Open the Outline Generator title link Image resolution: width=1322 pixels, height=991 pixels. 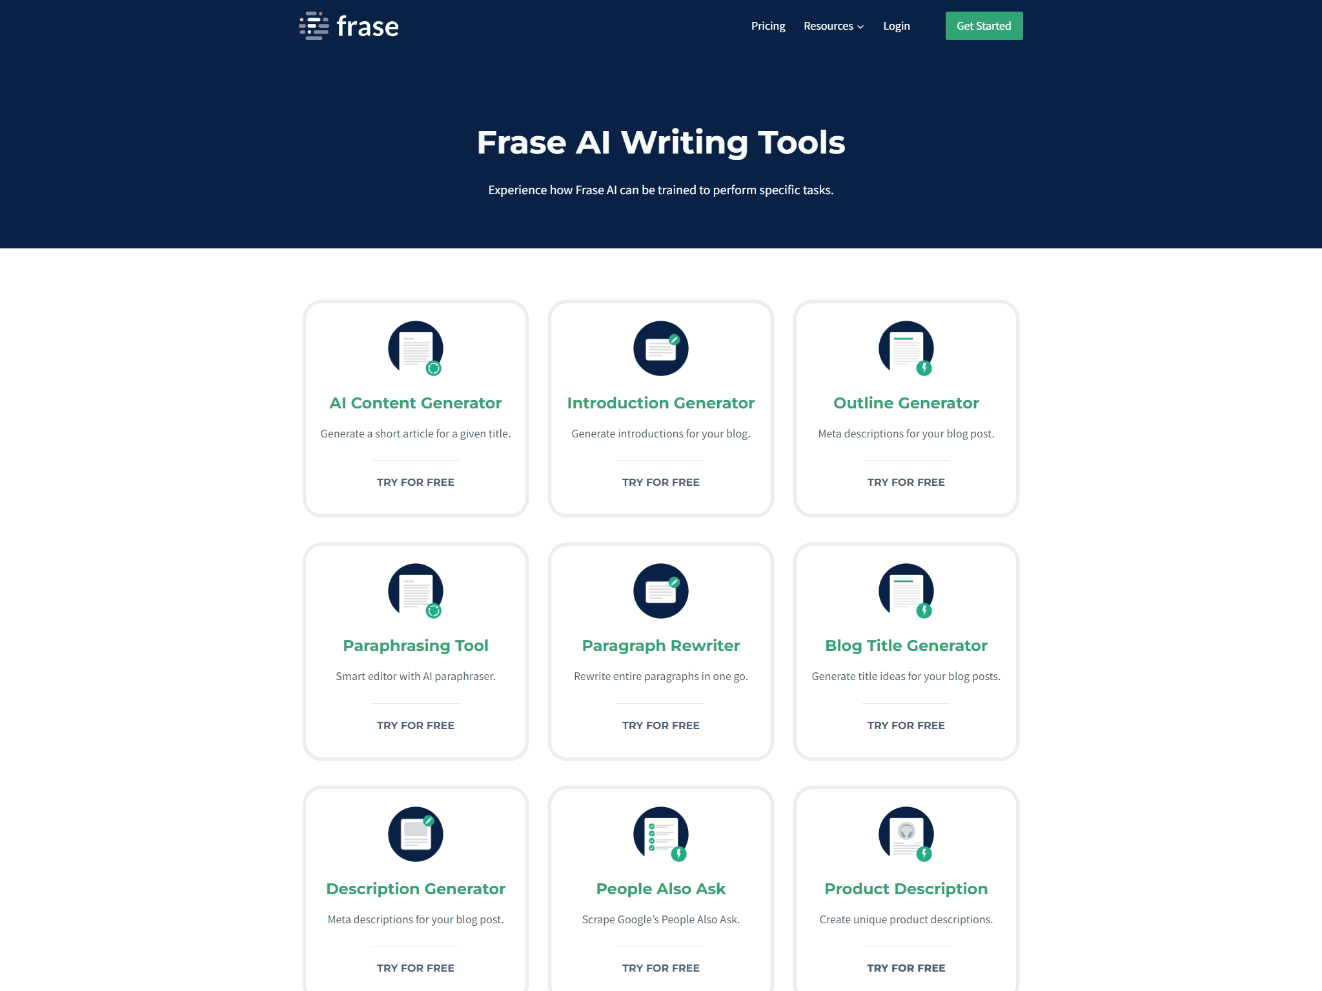click(906, 403)
